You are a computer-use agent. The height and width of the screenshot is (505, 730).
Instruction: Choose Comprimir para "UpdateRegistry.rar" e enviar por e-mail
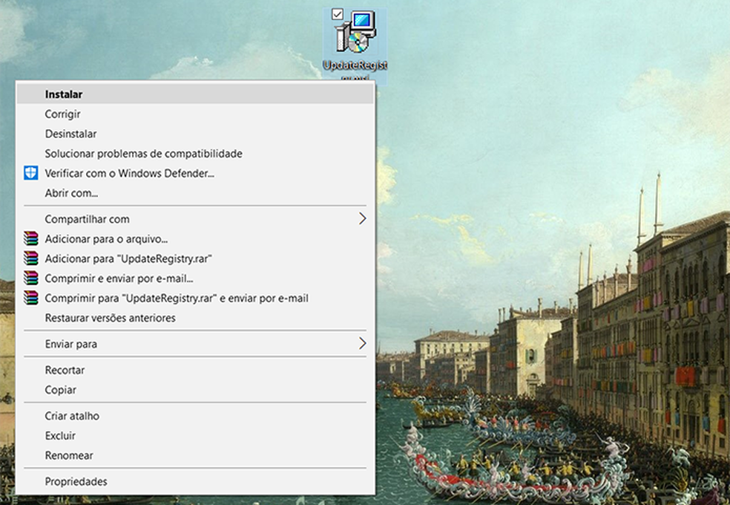(195, 298)
